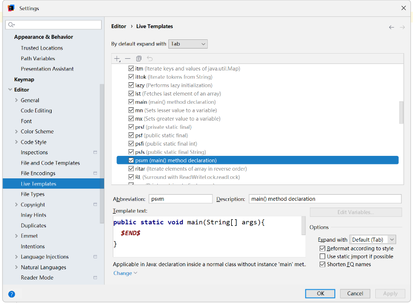Uncheck Reformat according to style

[323, 248]
